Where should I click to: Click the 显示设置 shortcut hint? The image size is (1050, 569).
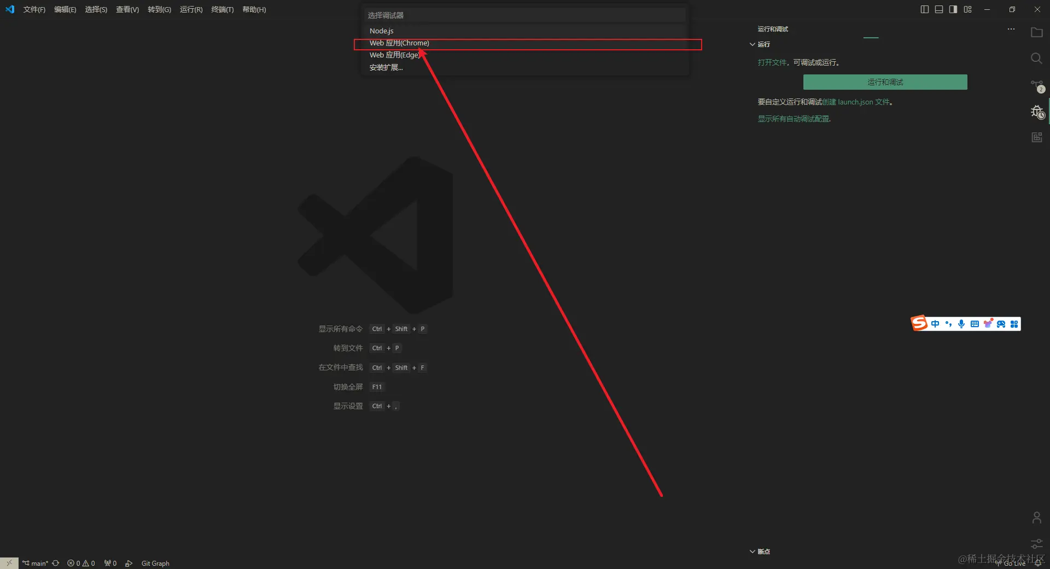(366, 406)
